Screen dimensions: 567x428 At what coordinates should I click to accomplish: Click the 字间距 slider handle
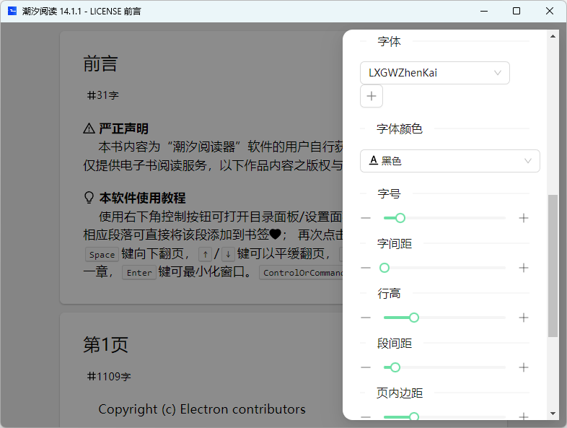pyautogui.click(x=384, y=268)
